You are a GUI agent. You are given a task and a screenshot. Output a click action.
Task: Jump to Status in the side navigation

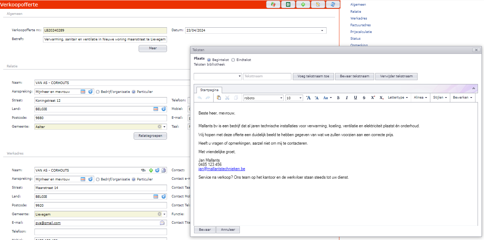point(355,39)
